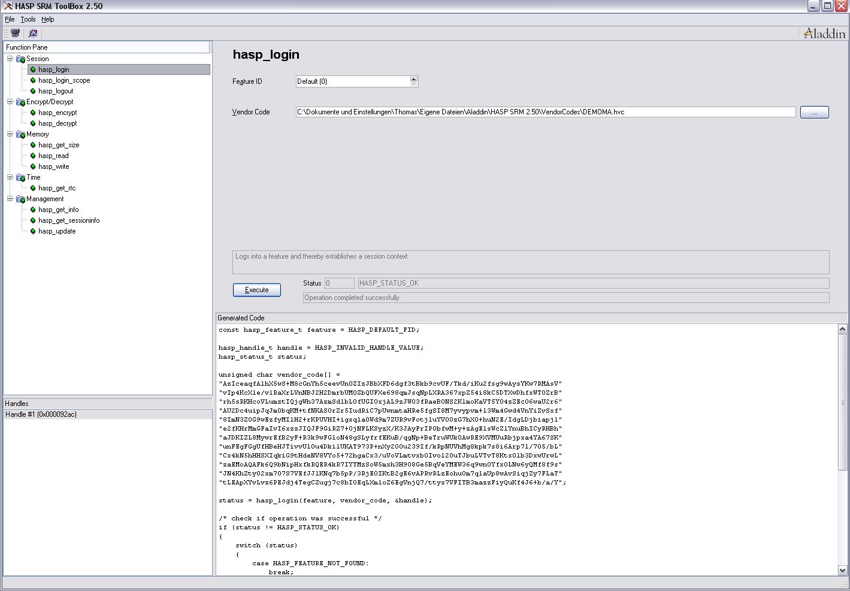Click the column-shaped toolbar icon
This screenshot has height=591, width=850.
tap(15, 34)
